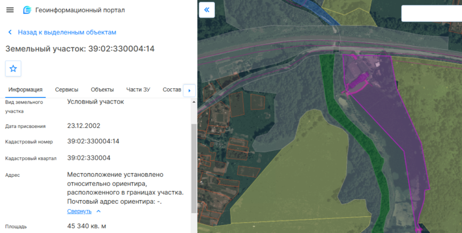Open the hamburger main menu

(x=10, y=10)
